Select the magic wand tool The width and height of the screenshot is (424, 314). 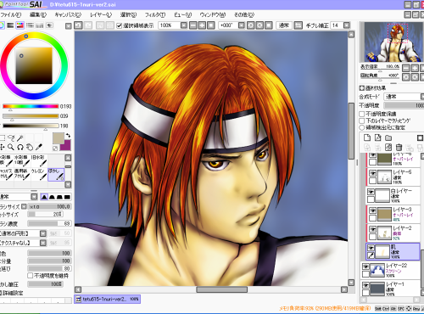pyautogui.click(x=20, y=137)
